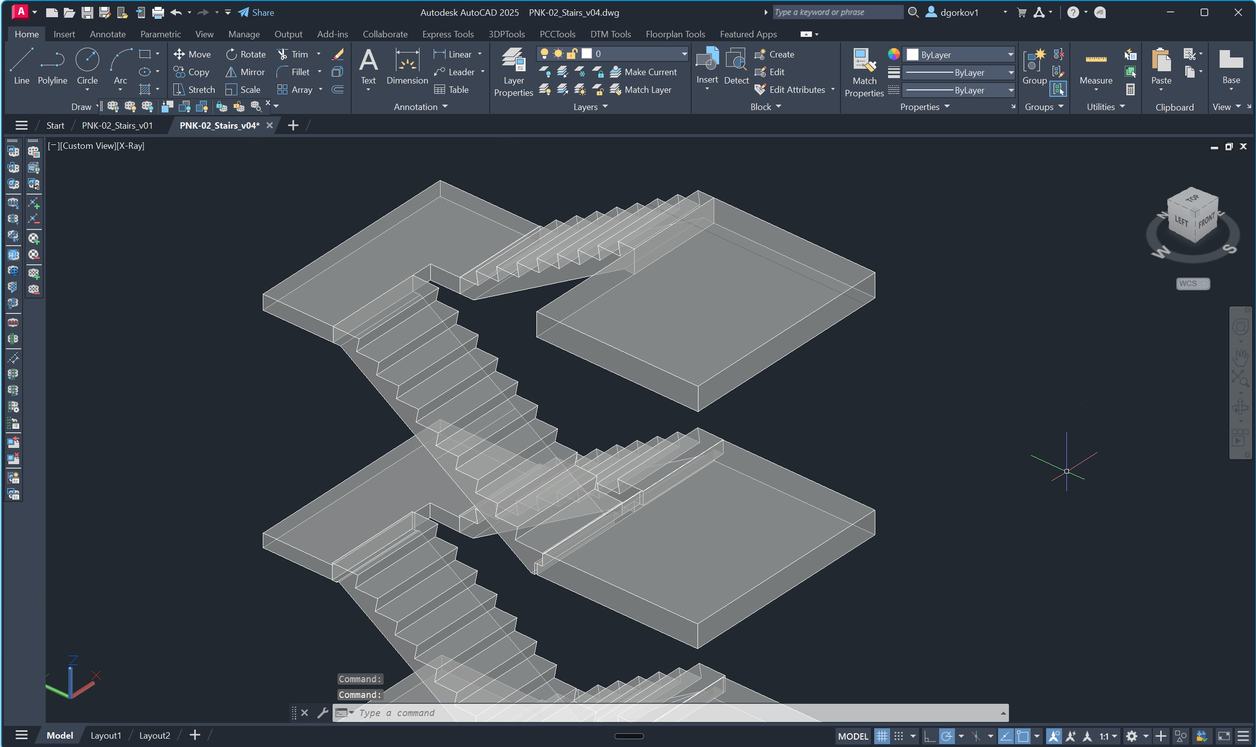Open annotation scale 1:1 dropdown
1256x747 pixels.
pyautogui.click(x=1108, y=736)
